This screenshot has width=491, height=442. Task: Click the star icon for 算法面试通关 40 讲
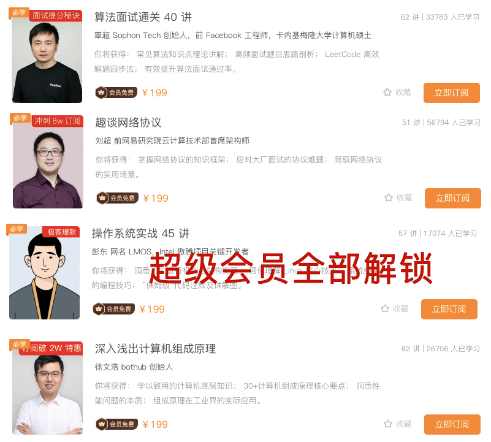(387, 92)
